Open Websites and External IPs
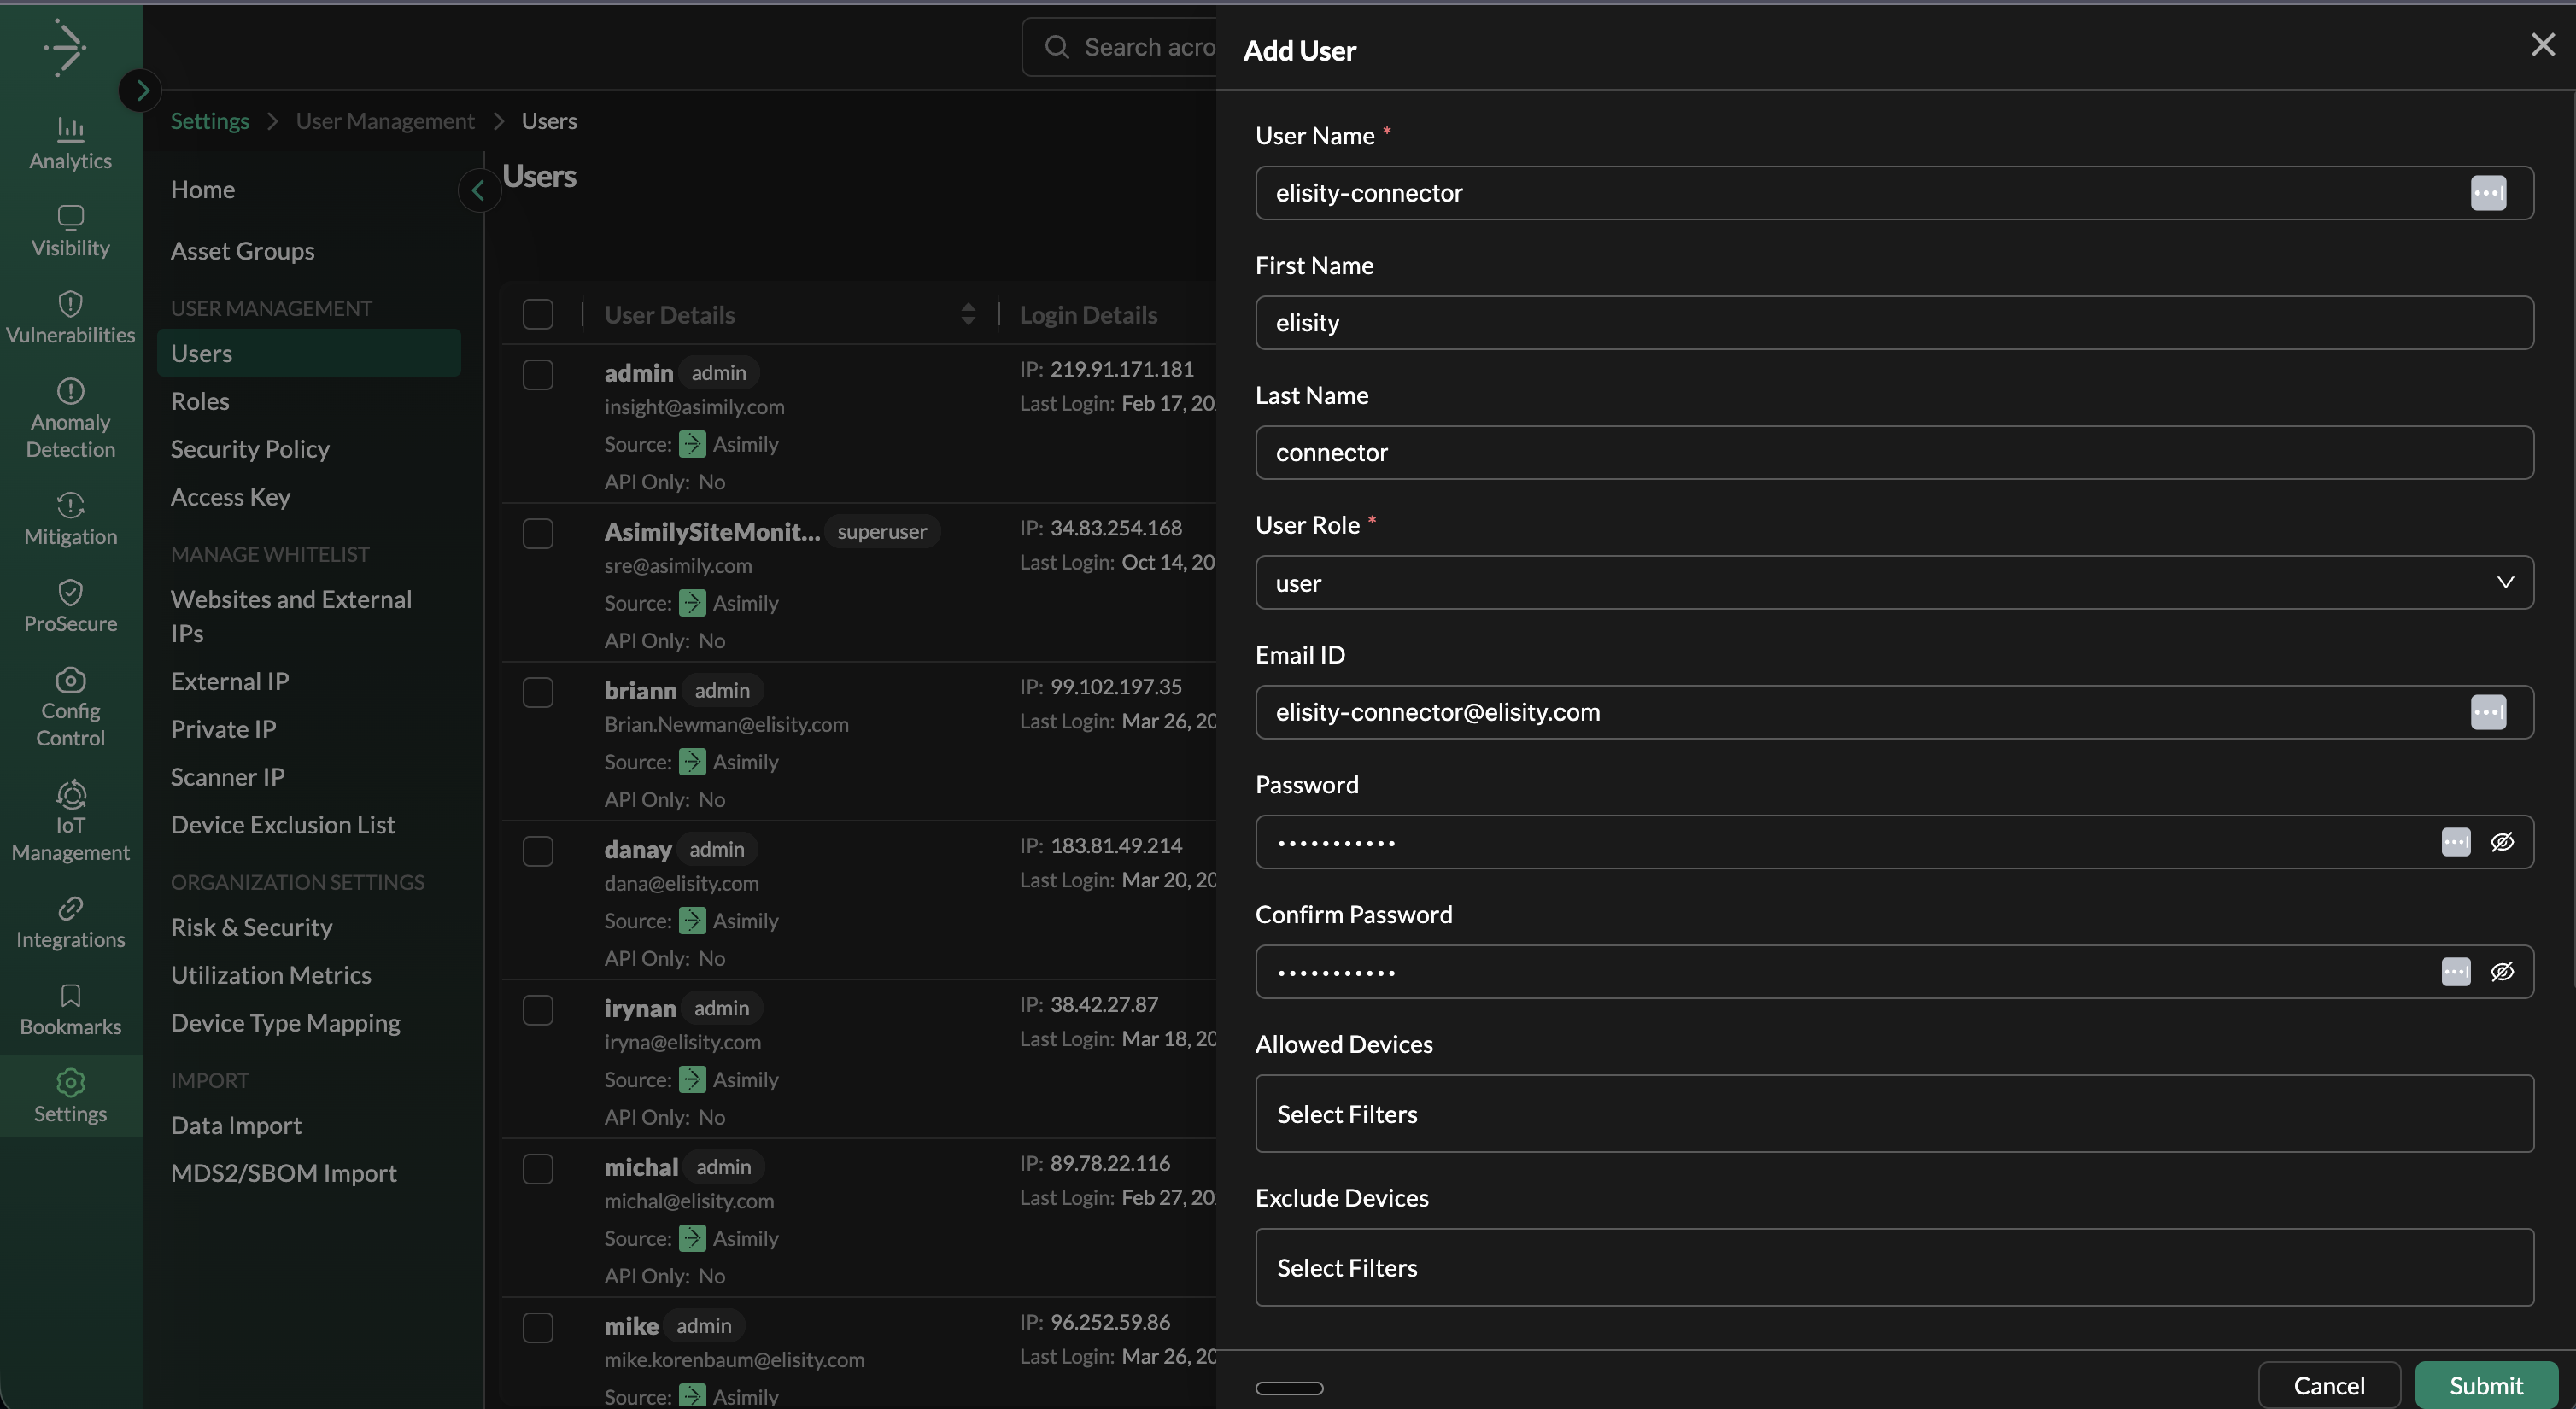 click(x=291, y=616)
